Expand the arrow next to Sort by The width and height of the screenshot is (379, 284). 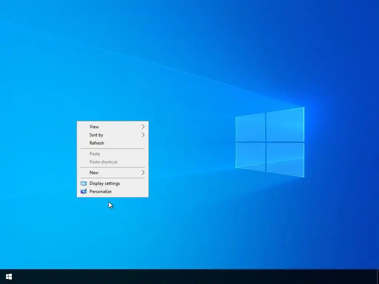(x=143, y=135)
